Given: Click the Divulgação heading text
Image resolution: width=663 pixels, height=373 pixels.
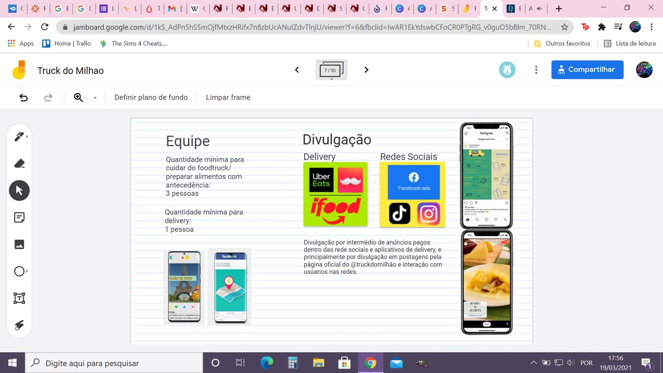Looking at the screenshot, I should [x=337, y=140].
